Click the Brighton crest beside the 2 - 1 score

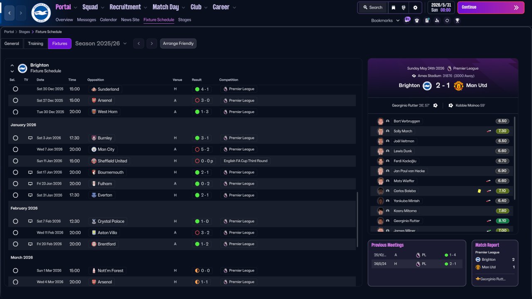pyautogui.click(x=427, y=86)
